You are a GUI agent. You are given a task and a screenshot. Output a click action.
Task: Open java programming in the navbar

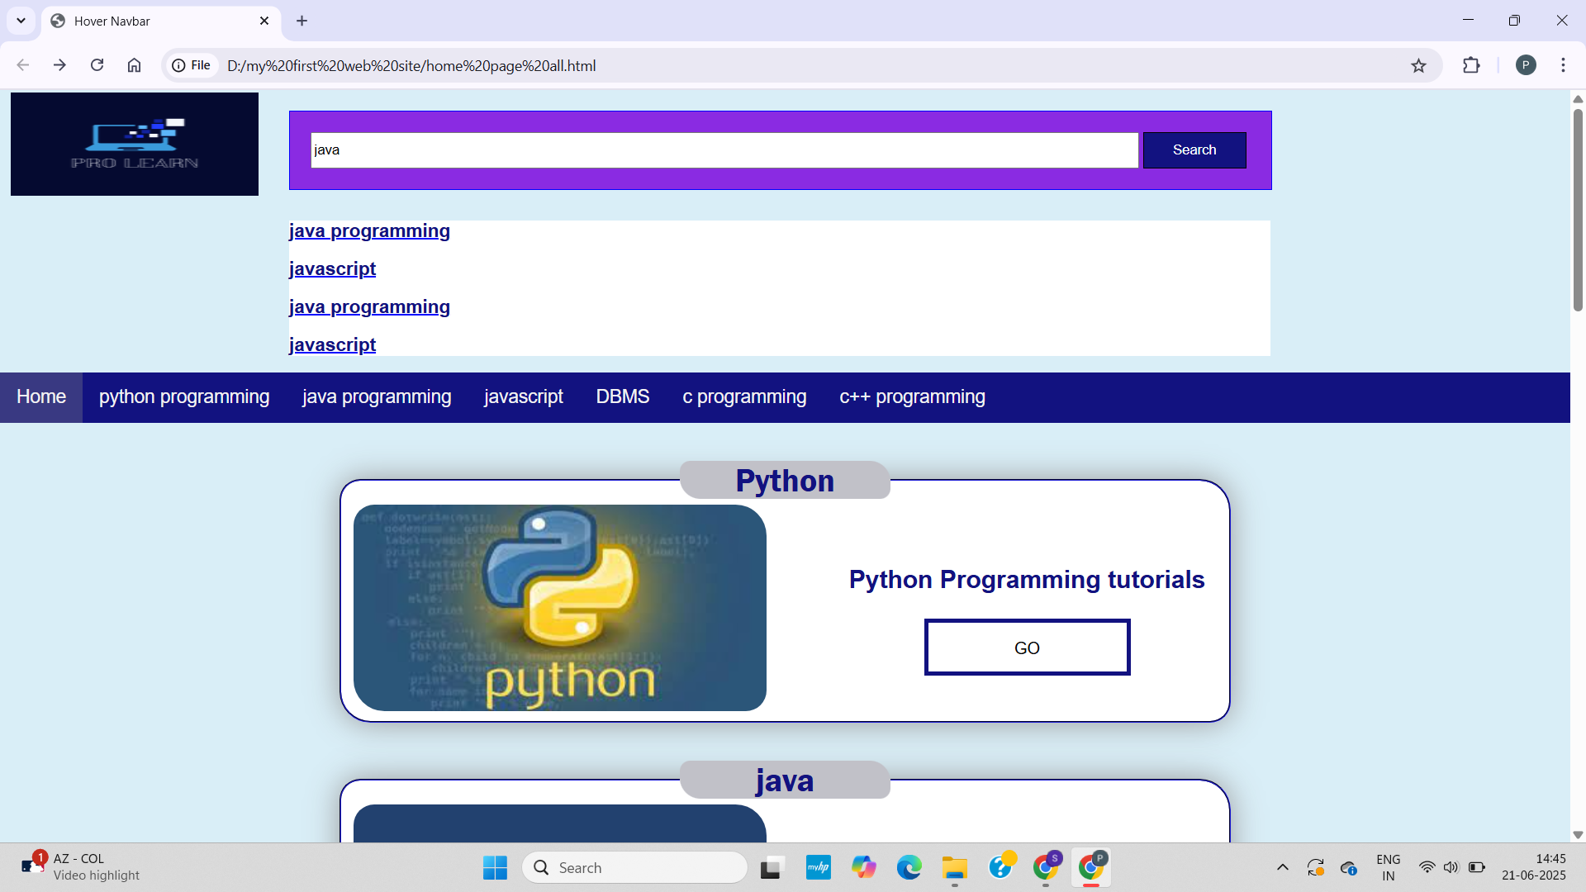pyautogui.click(x=377, y=397)
